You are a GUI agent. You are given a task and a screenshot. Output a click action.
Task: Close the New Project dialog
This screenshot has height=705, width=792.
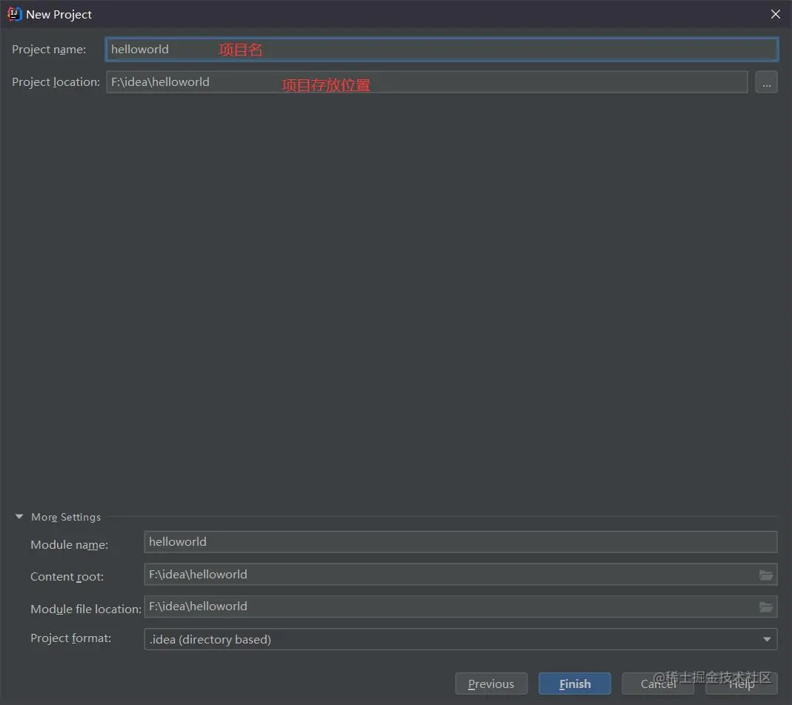click(x=775, y=13)
